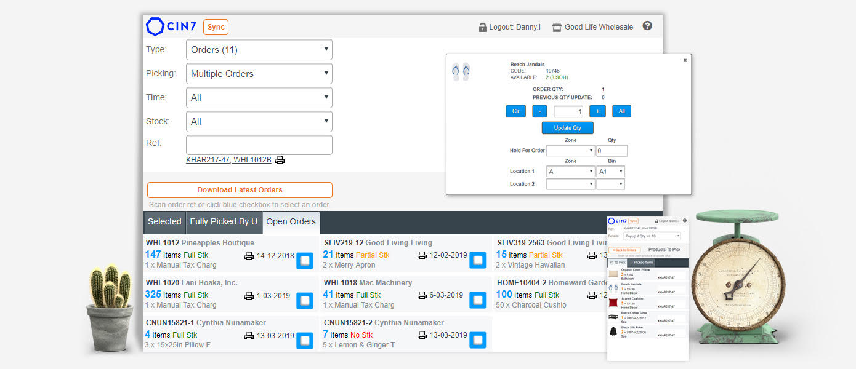
Task: Toggle checkbox for WHL1018 Mac Machinery
Action: tap(478, 301)
